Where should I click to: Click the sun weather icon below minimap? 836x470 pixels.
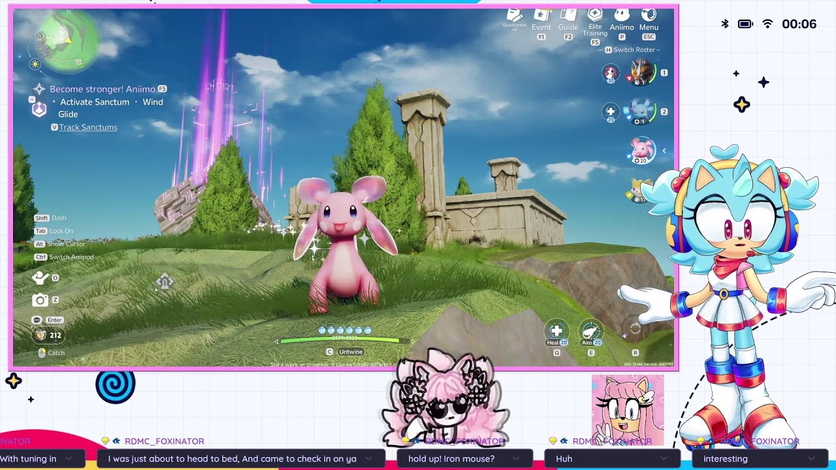point(35,64)
